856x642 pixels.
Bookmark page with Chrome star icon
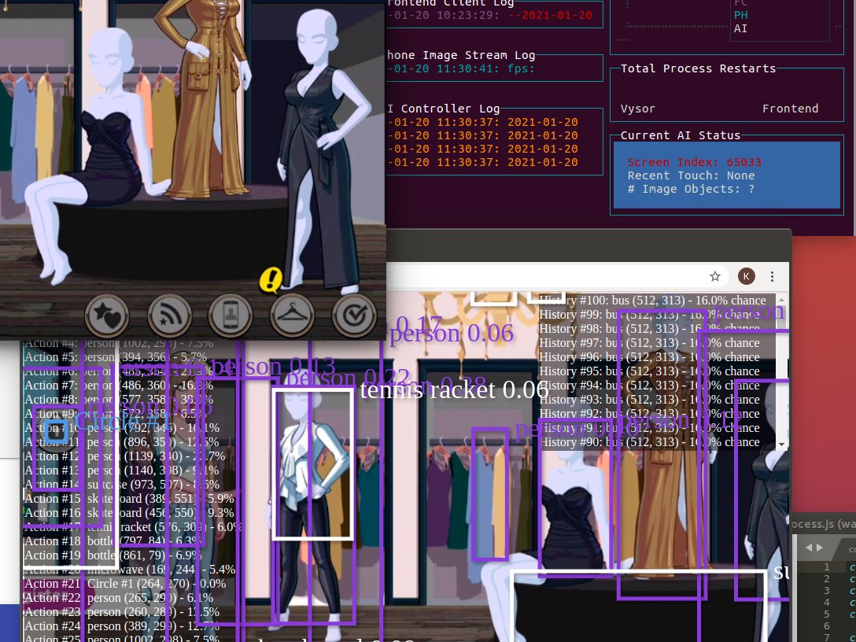point(715,276)
